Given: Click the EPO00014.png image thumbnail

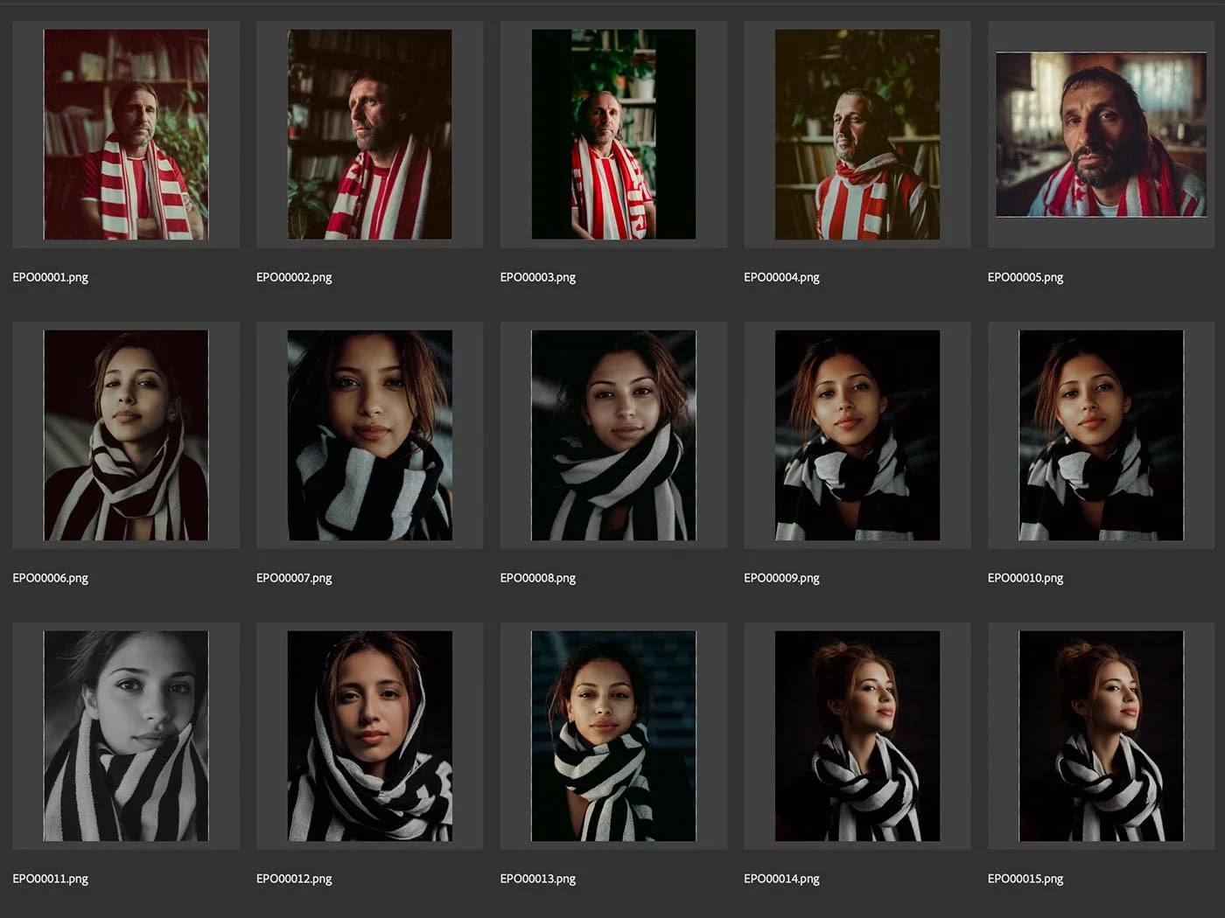Looking at the screenshot, I should click(x=857, y=736).
